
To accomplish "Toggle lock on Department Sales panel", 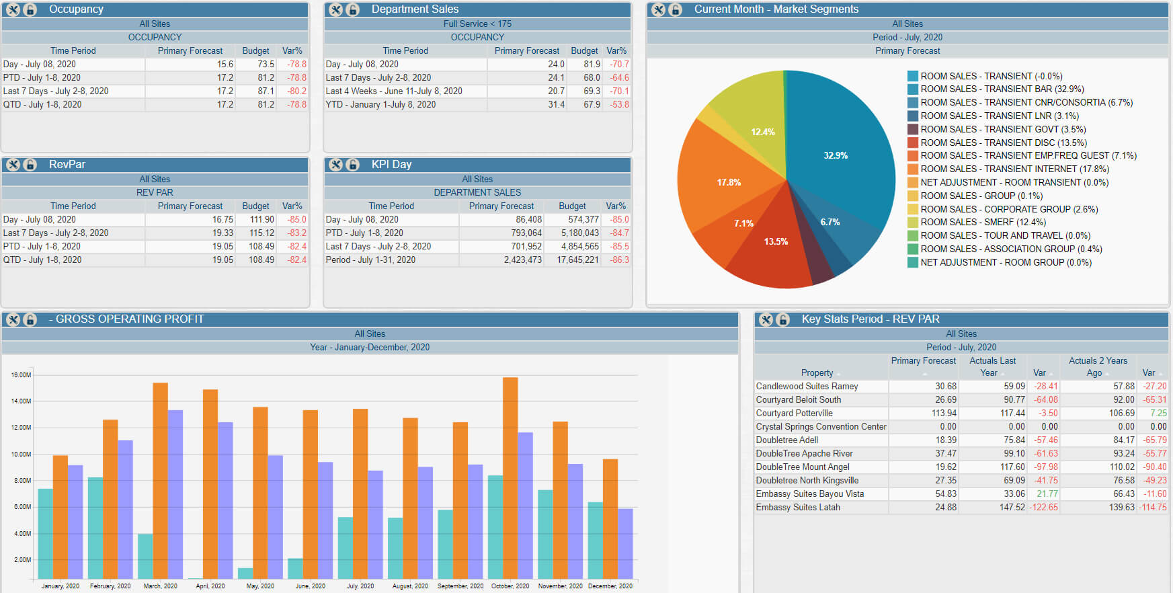I will tap(353, 9).
